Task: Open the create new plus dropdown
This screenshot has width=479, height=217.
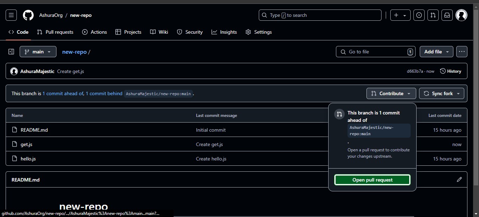Action: [x=400, y=15]
